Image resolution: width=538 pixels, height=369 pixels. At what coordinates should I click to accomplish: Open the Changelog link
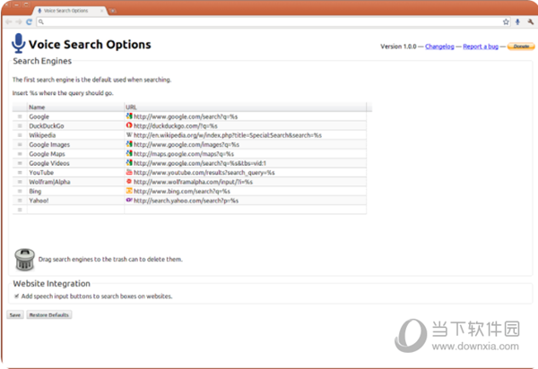point(439,47)
